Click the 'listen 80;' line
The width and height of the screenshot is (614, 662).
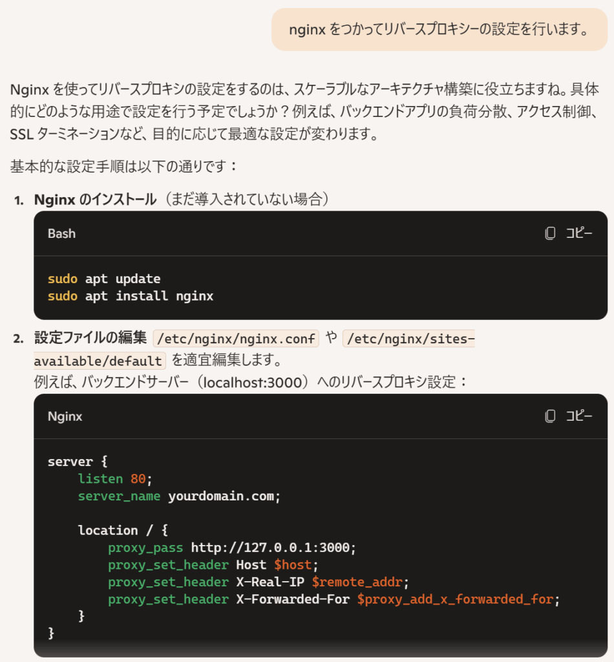point(115,479)
